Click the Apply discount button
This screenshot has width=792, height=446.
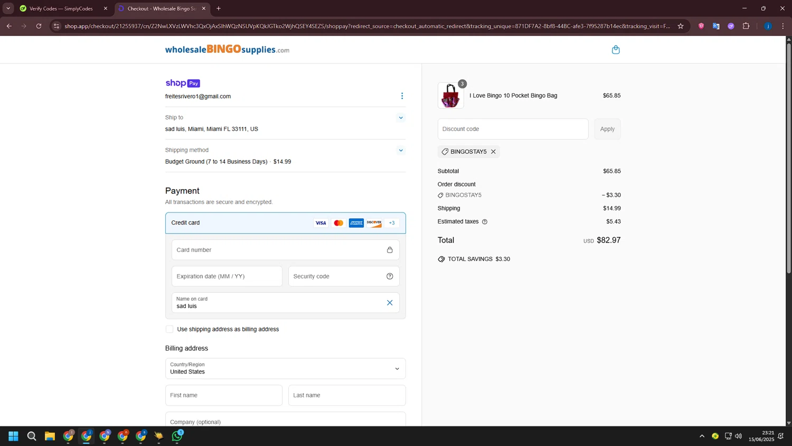click(x=607, y=129)
